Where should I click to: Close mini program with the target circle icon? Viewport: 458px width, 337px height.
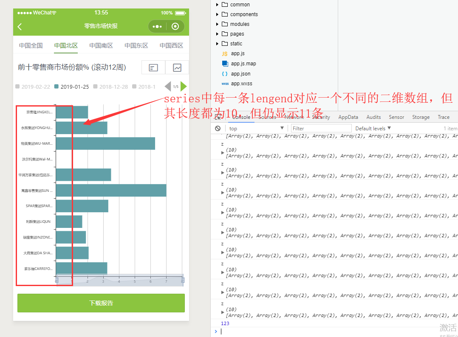[175, 27]
